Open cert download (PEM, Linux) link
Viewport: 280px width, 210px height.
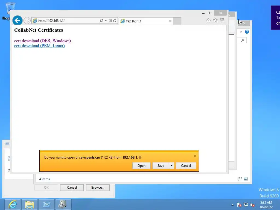coord(39,46)
